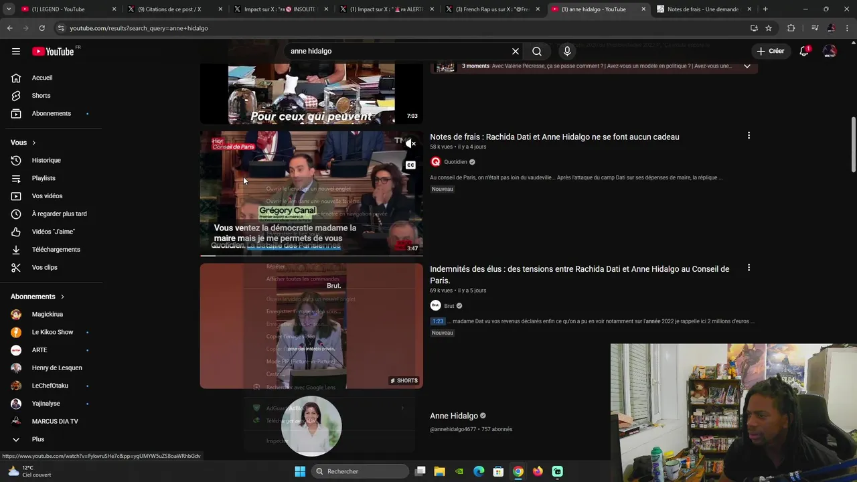Screen dimensions: 857x482
Task: Start voice search with microphone
Action: pyautogui.click(x=567, y=52)
